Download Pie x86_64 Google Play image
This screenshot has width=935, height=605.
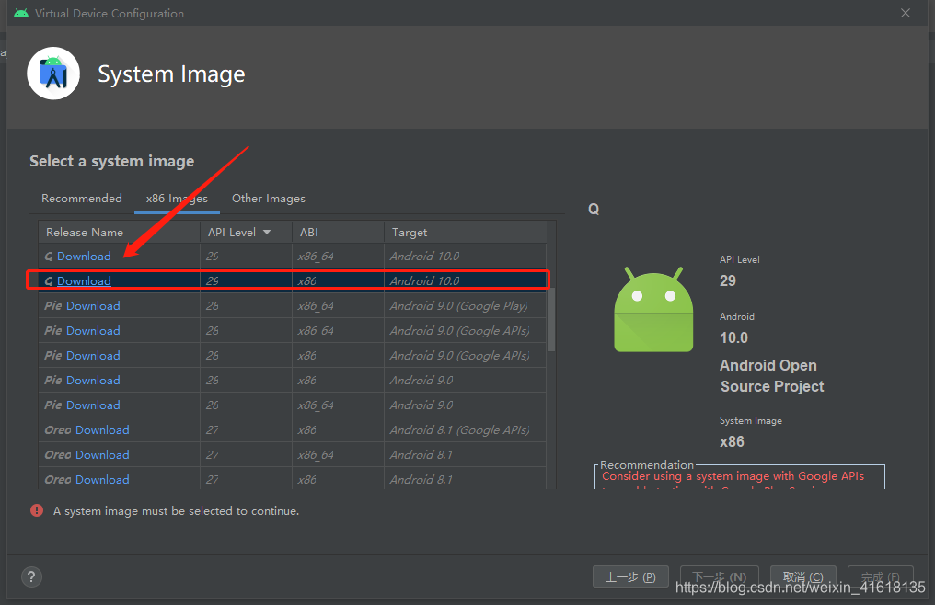point(93,306)
